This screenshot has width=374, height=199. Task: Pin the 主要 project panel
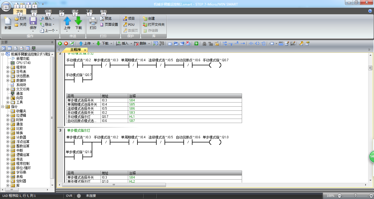pyautogui.click(x=52, y=42)
